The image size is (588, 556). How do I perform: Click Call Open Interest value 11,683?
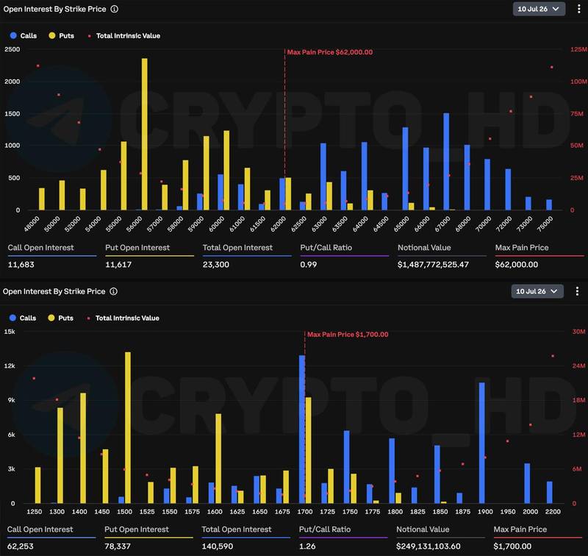pyautogui.click(x=21, y=265)
